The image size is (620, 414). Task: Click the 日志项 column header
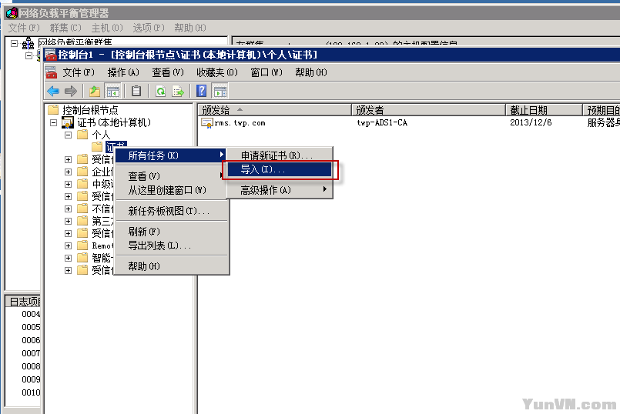[23, 302]
